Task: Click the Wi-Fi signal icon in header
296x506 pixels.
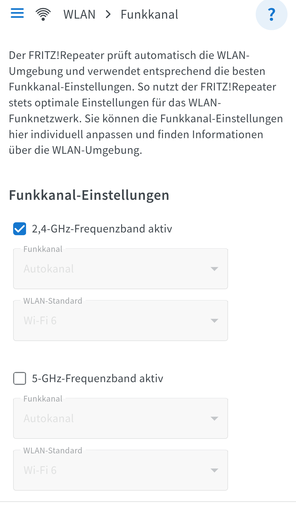Action: click(x=43, y=14)
